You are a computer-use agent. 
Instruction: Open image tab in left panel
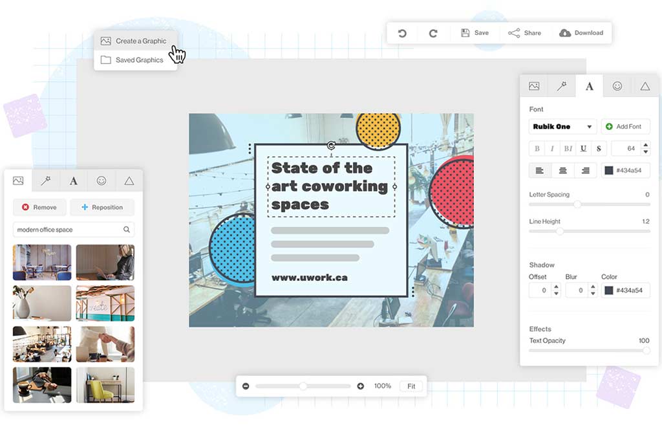[18, 181]
